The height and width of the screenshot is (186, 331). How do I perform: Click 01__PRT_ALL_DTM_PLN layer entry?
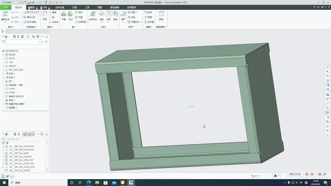point(21,146)
